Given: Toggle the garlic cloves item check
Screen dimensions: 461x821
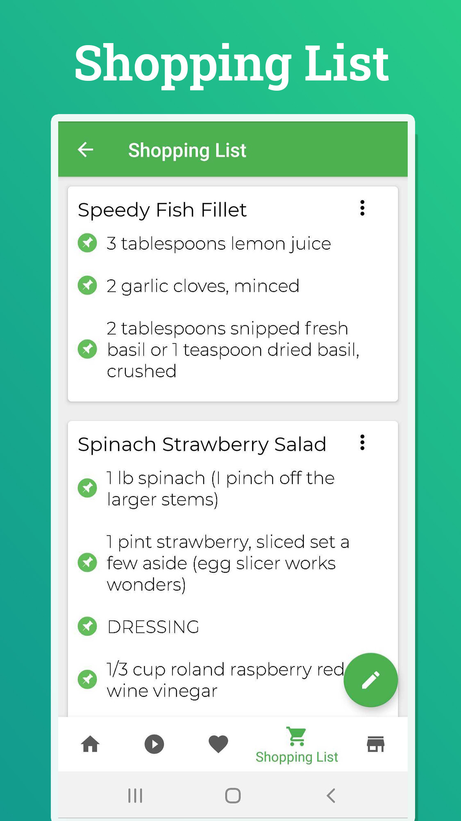Looking at the screenshot, I should pos(87,286).
